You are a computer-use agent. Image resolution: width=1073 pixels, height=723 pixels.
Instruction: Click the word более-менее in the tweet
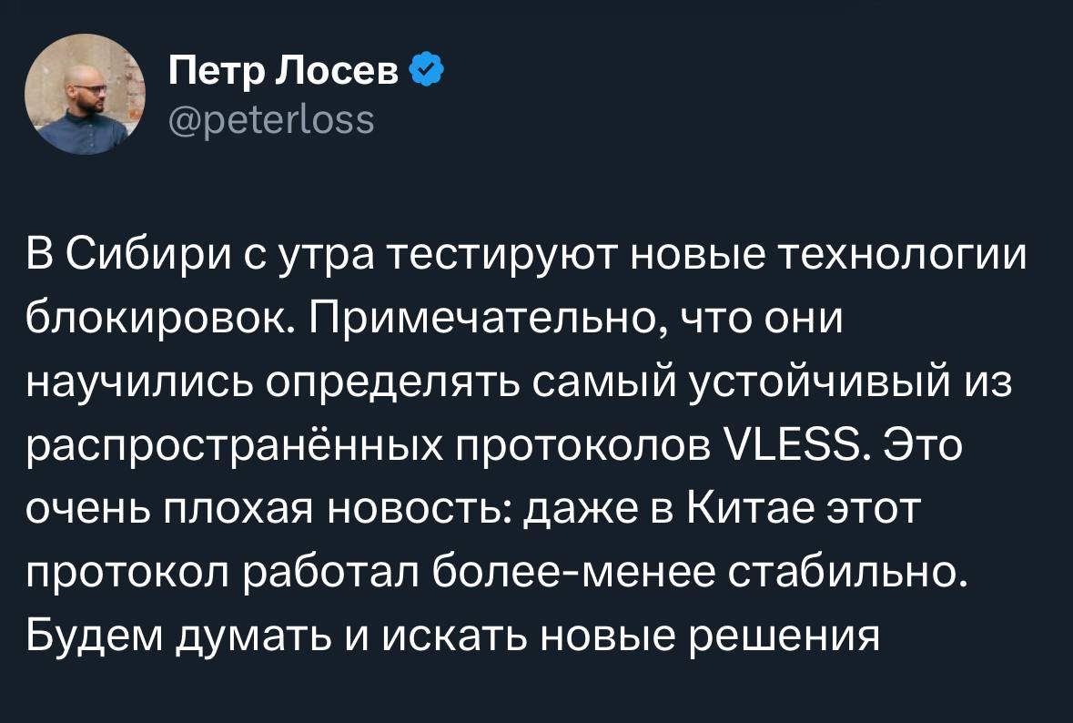pos(572,575)
